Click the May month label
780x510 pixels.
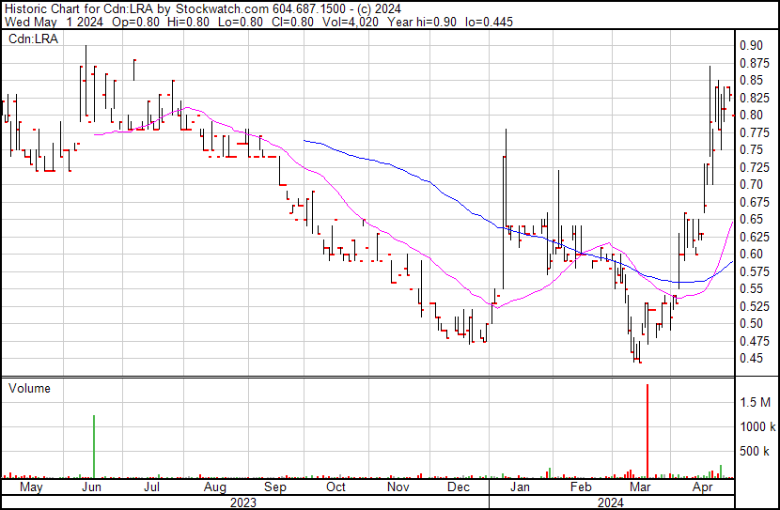point(31,487)
